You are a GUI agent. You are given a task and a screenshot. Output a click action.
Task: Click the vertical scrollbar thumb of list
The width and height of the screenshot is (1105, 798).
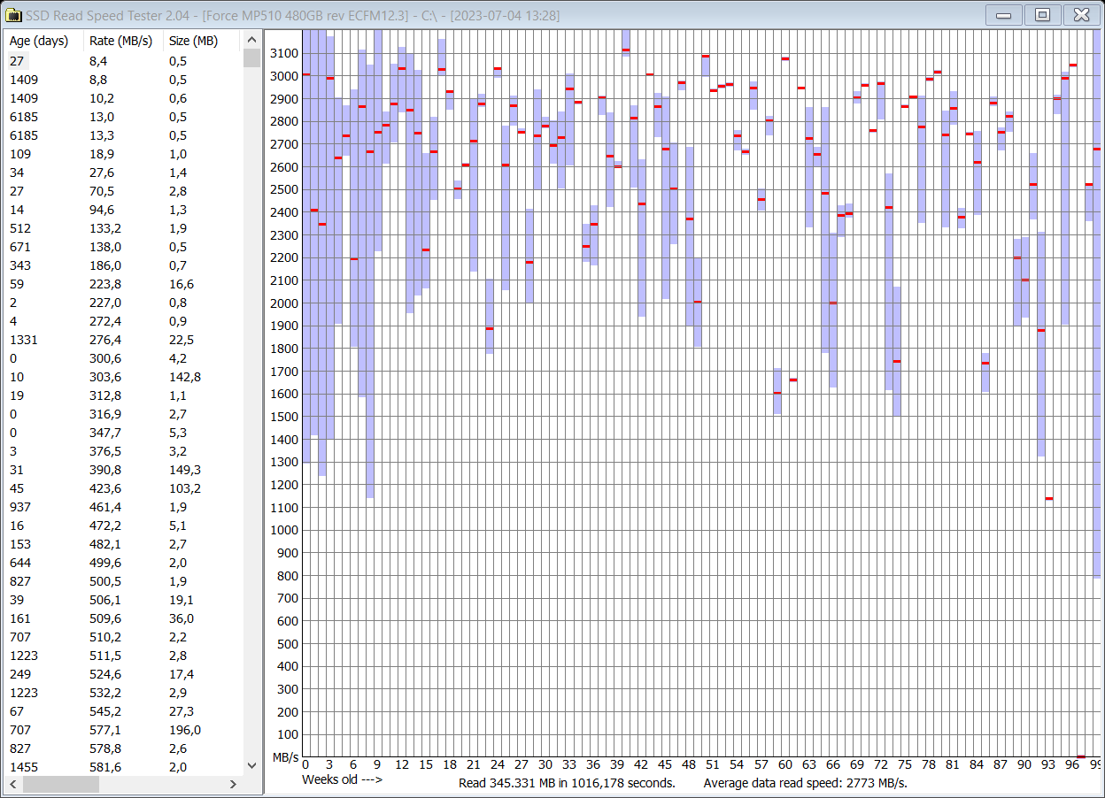tap(251, 58)
